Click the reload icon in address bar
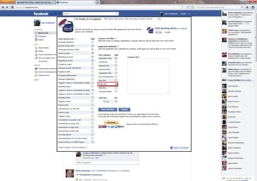257x181 pixels. [x=188, y=7]
